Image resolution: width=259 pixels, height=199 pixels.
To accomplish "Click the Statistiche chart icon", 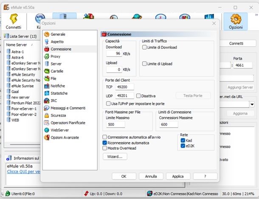I will (47, 93).
